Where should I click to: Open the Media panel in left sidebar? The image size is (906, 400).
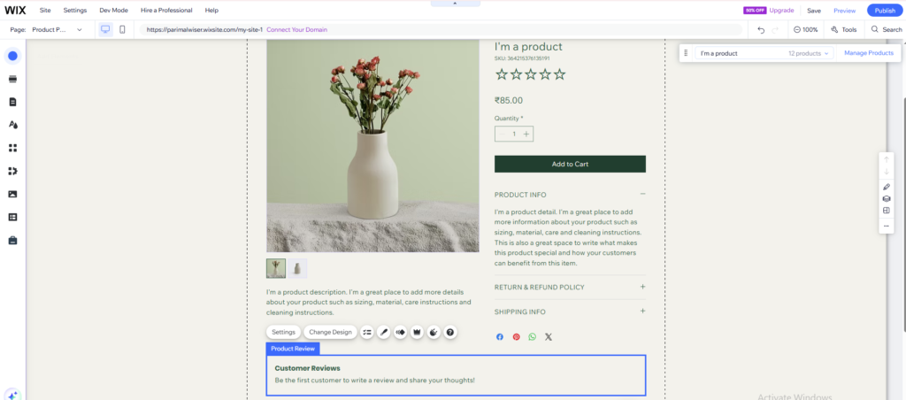(12, 194)
